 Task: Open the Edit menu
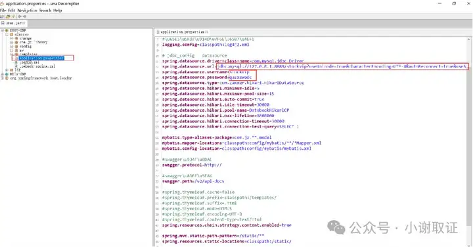point(11,11)
